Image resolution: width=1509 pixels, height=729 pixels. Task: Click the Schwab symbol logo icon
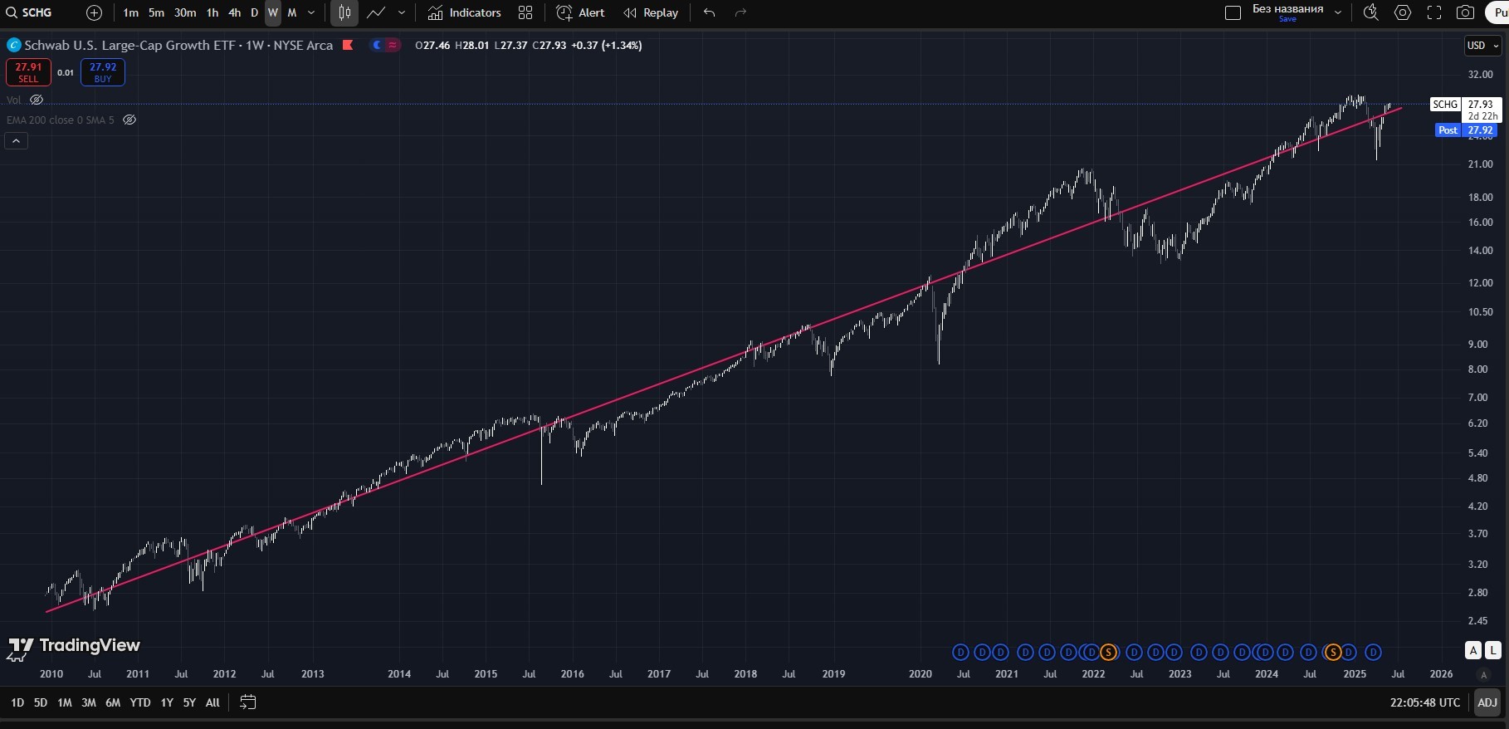click(13, 46)
